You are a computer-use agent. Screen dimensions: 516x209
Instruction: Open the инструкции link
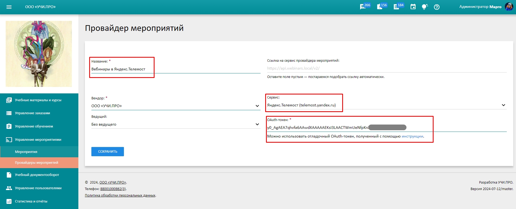point(412,136)
